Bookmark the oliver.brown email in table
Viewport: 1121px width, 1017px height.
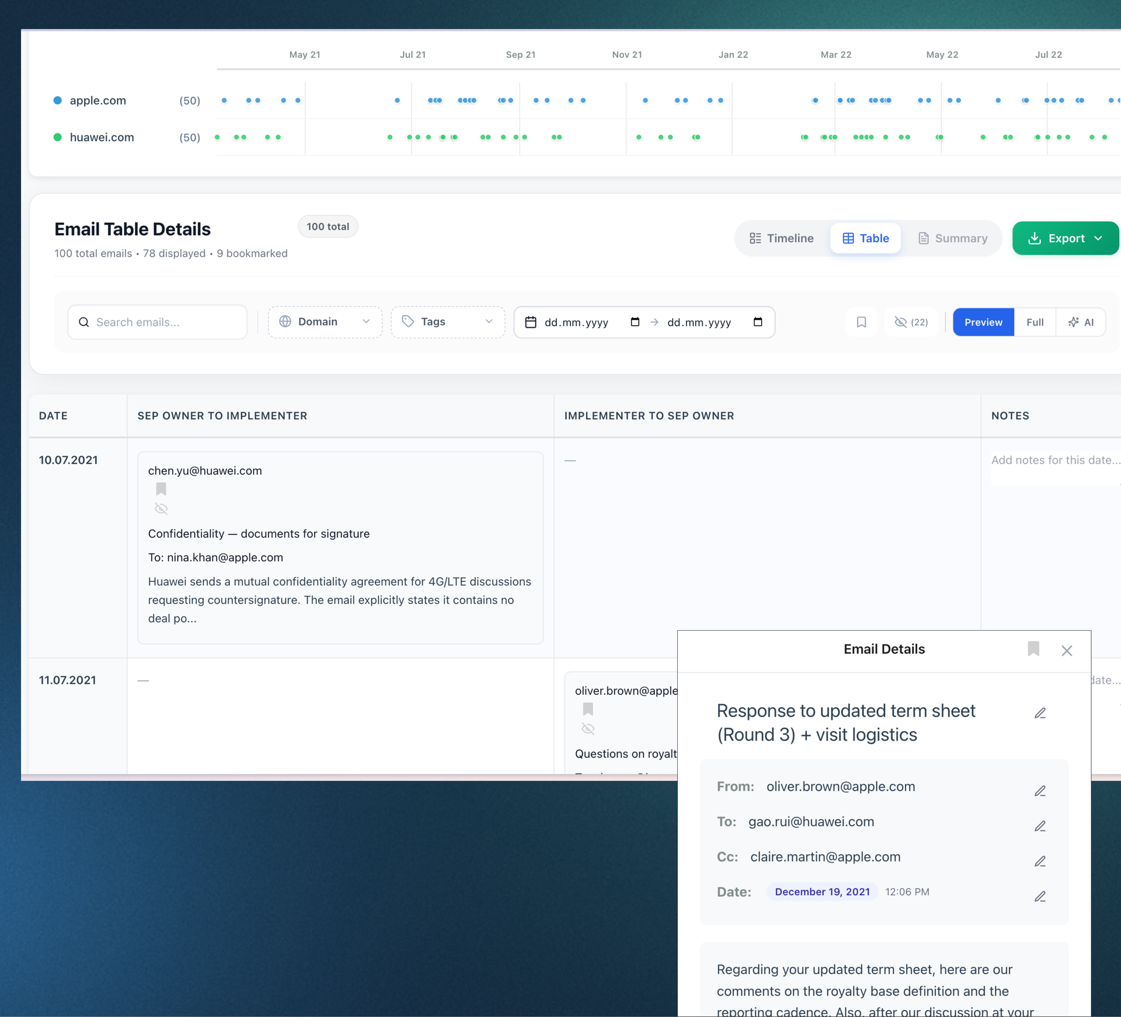point(588,709)
